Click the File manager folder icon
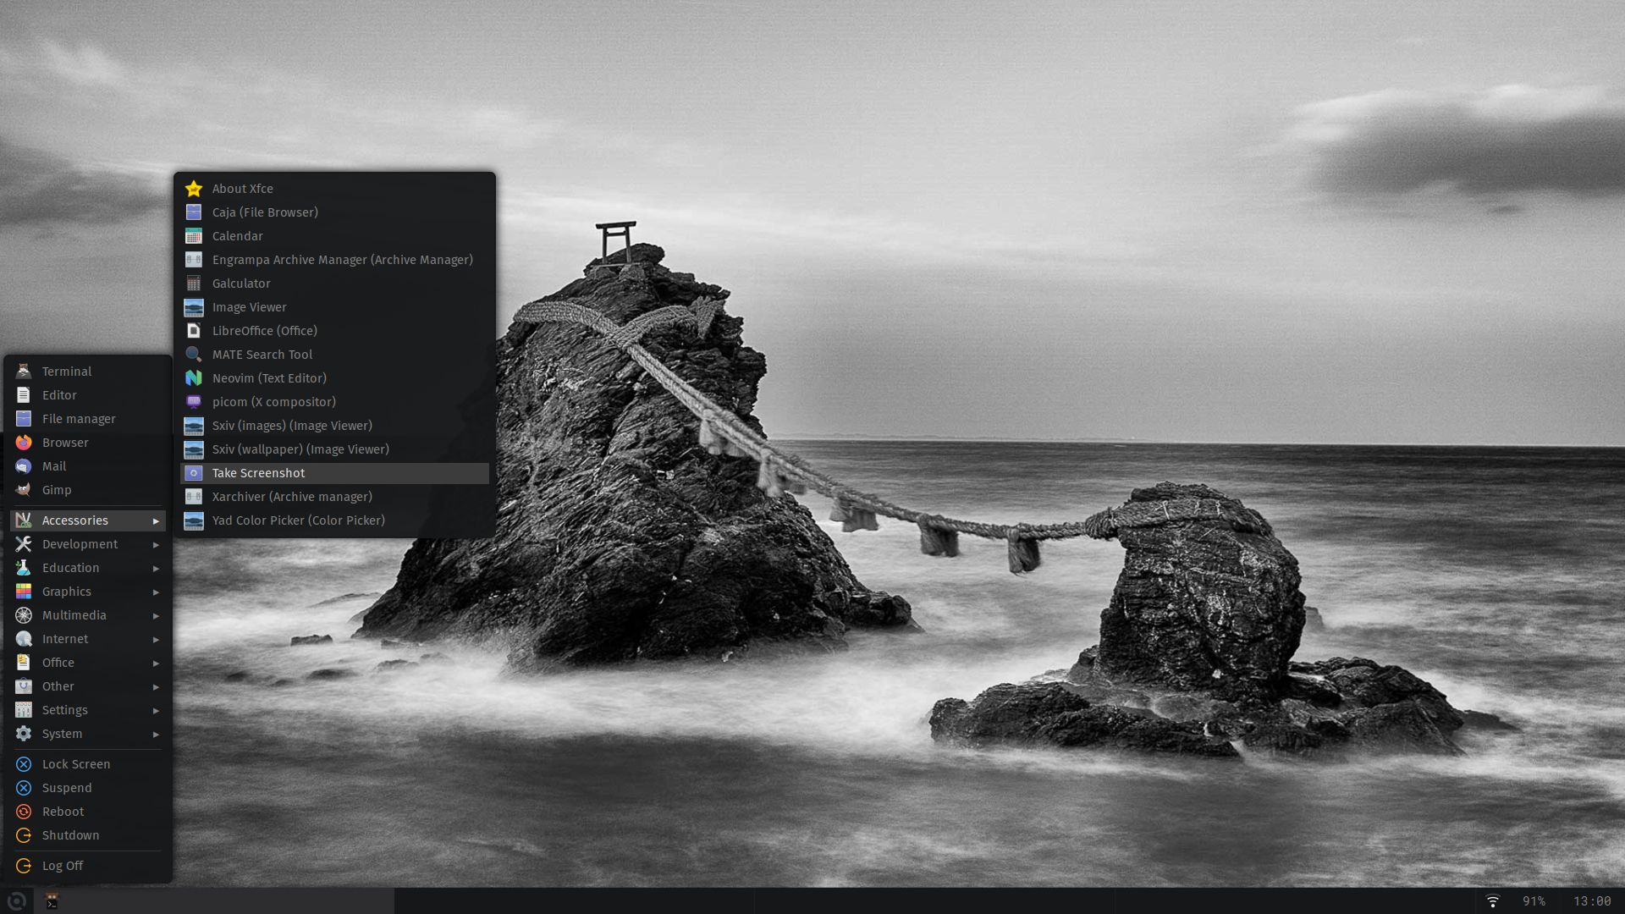This screenshot has height=914, width=1625. pos(24,419)
